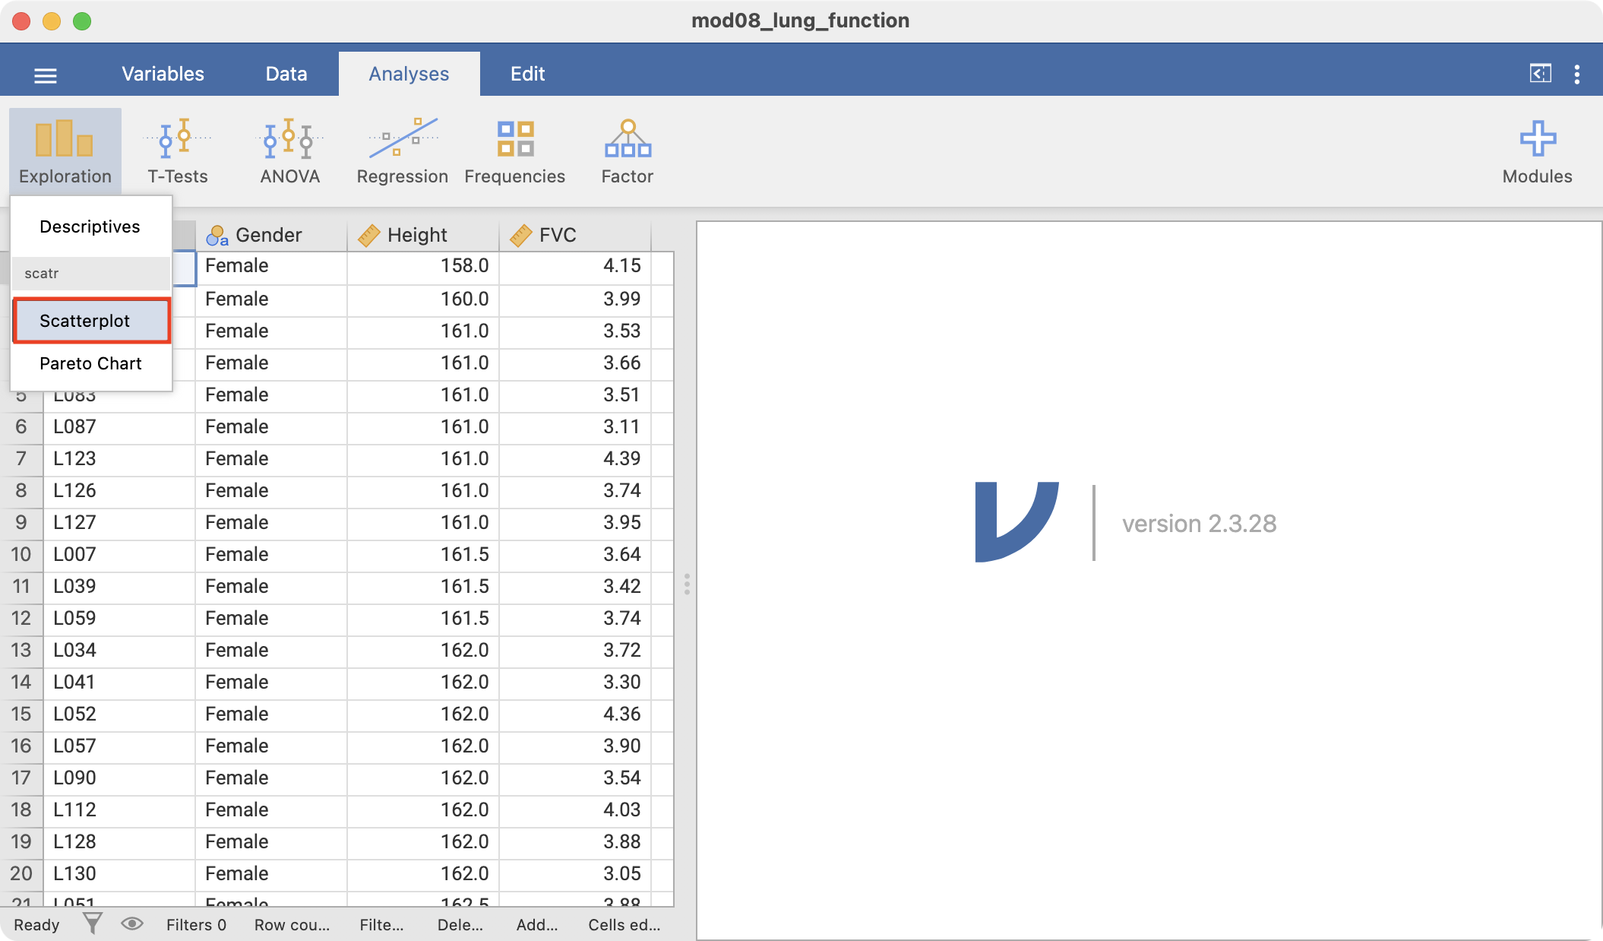The image size is (1603, 941).
Task: Open the vertical three-dot options menu
Action: click(x=1577, y=74)
